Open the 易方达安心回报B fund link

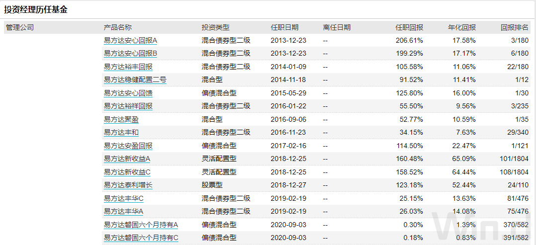(x=130, y=53)
